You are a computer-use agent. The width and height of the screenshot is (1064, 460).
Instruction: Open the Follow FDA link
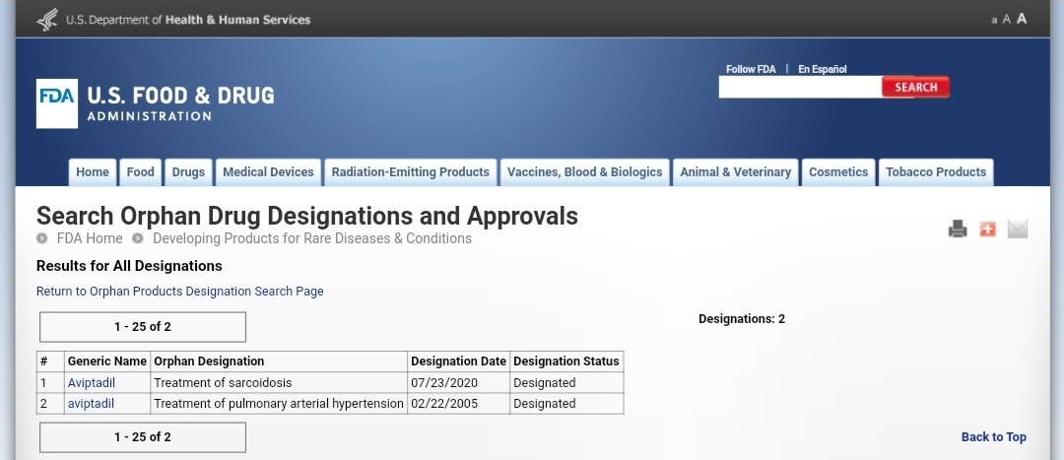click(751, 69)
